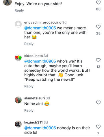
Task: Visit the eldee.insta username link
Action: (x=34, y=56)
